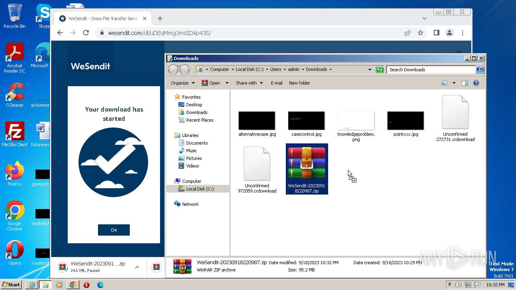Image resolution: width=516 pixels, height=290 pixels.
Task: Reload the WeSendit page in Chrome
Action: [x=86, y=33]
